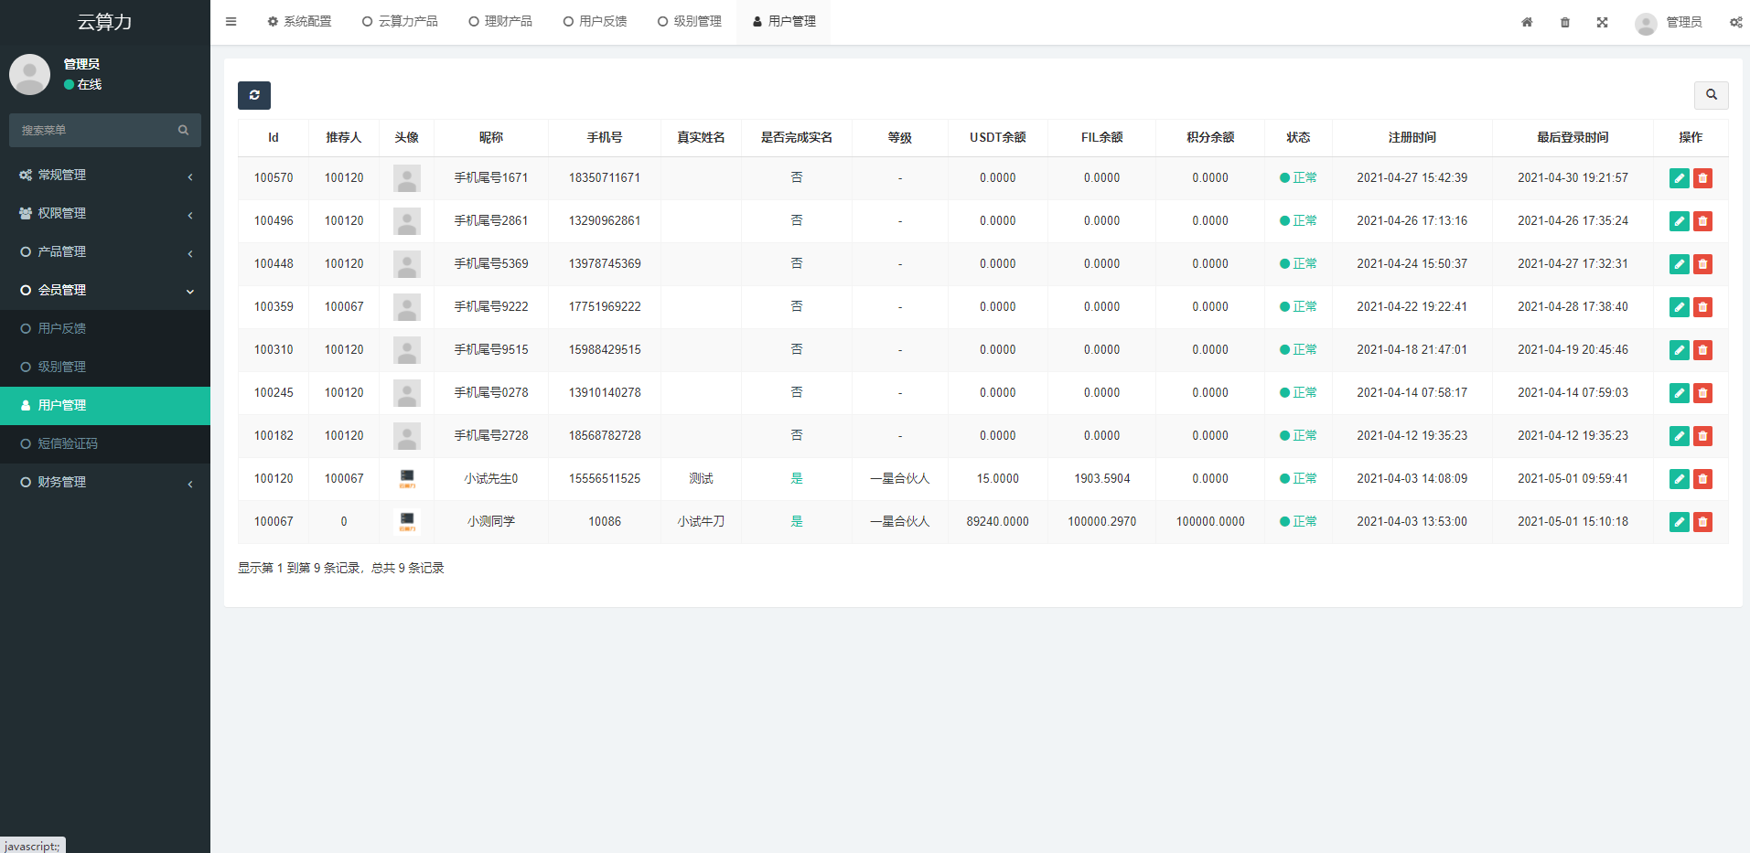Toggle the sidebar with the hamburger icon
This screenshot has width=1750, height=853.
click(231, 21)
